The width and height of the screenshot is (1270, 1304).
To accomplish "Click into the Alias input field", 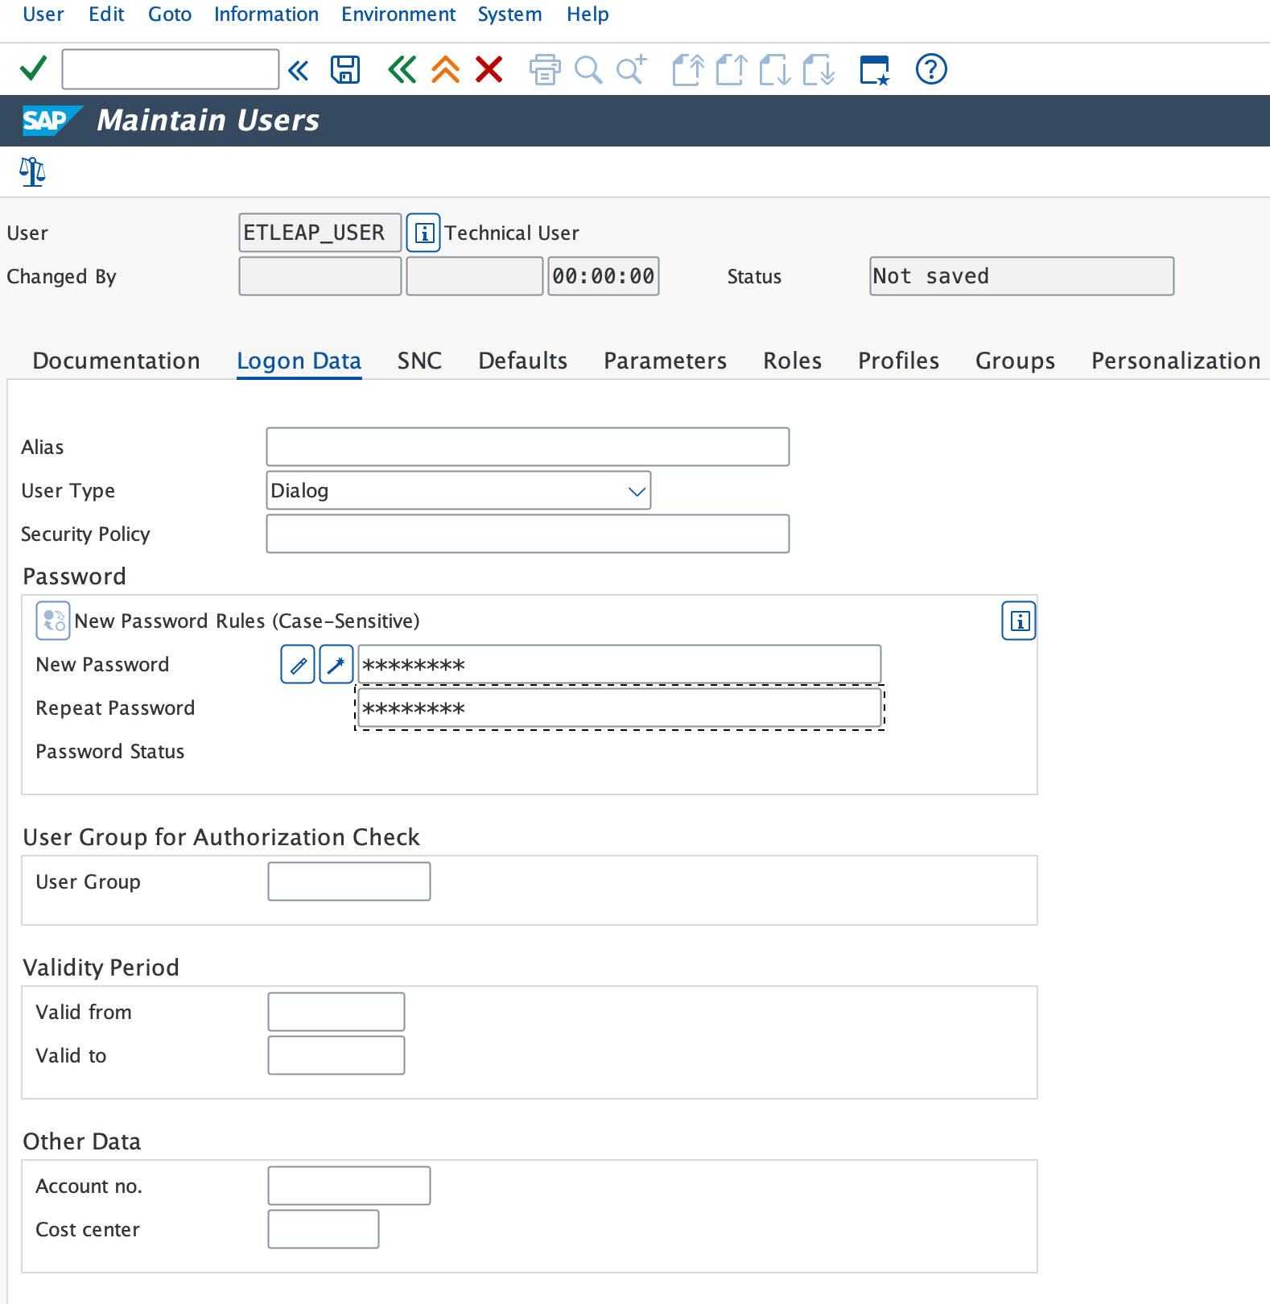I will (527, 448).
